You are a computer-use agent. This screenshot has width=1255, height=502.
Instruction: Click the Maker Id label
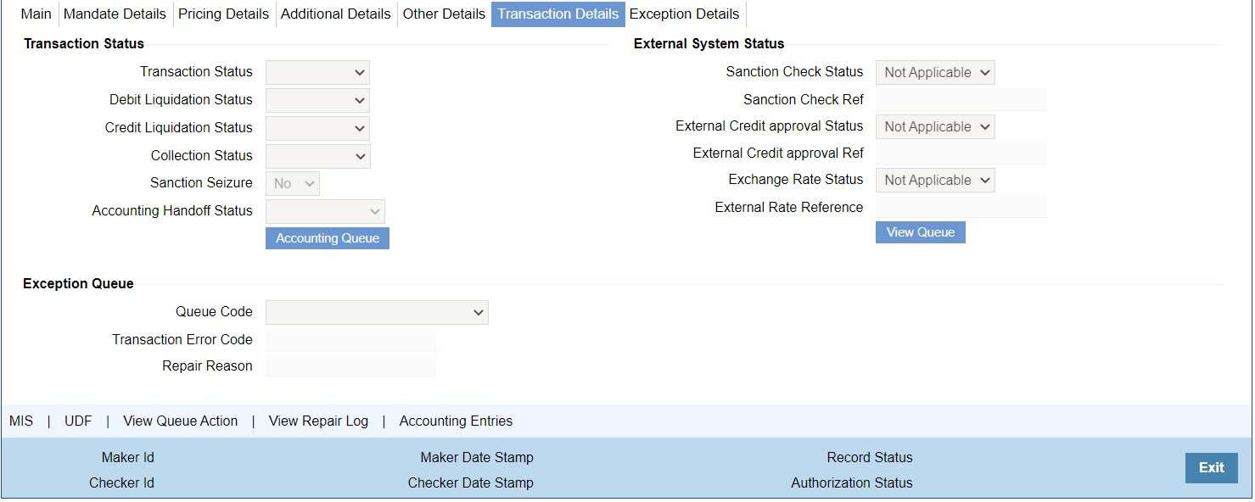tap(128, 457)
